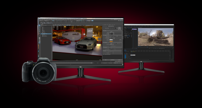The width and height of the screenshot is (202, 108).
Task: Collapse the second Attribute Editor section via its triangle
Action: (x=103, y=35)
